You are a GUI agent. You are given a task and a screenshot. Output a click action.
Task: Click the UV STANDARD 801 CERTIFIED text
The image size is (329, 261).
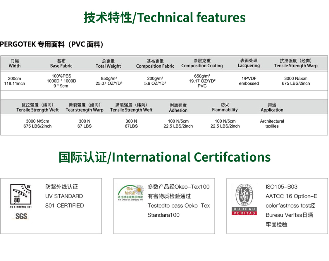point(64,201)
